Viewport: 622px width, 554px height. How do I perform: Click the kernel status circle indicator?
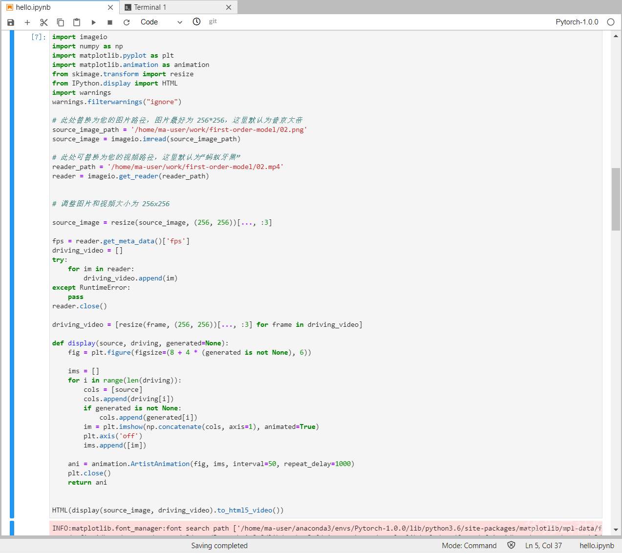click(x=611, y=22)
